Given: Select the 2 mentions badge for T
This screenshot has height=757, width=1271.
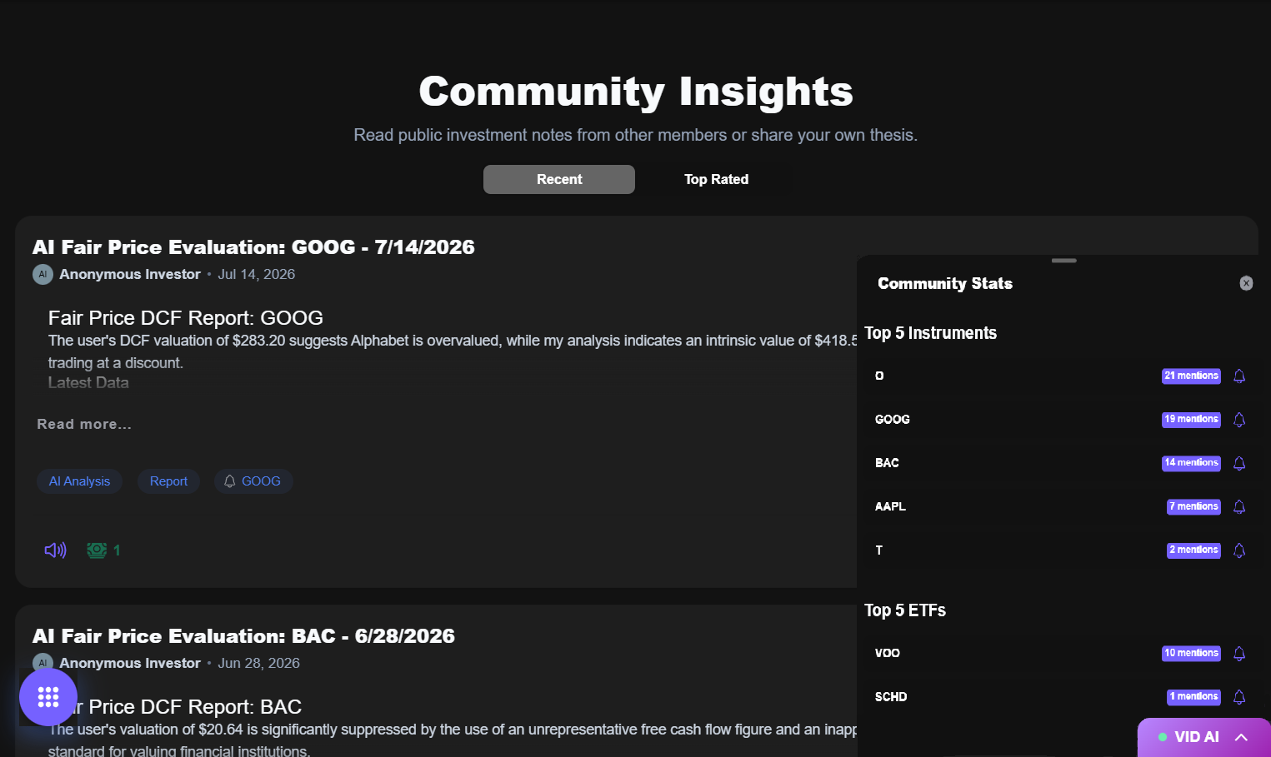Looking at the screenshot, I should [1193, 550].
